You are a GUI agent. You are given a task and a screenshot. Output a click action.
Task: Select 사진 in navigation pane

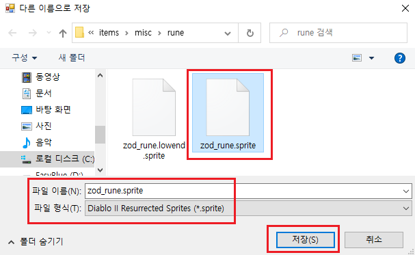(36, 126)
